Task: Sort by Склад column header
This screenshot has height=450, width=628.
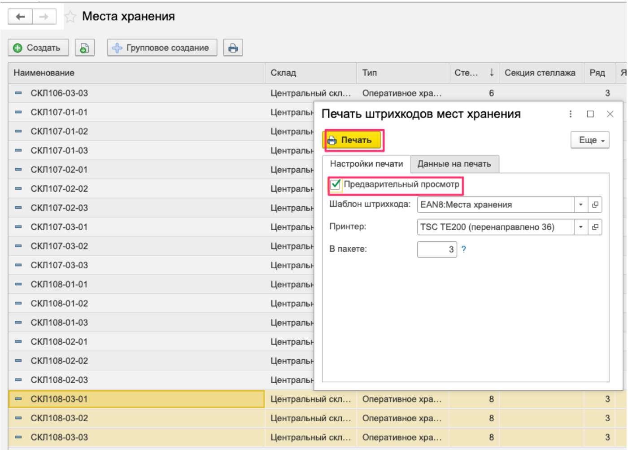Action: [x=311, y=73]
